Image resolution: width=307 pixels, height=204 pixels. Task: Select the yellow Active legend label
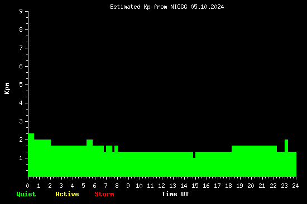(67, 194)
